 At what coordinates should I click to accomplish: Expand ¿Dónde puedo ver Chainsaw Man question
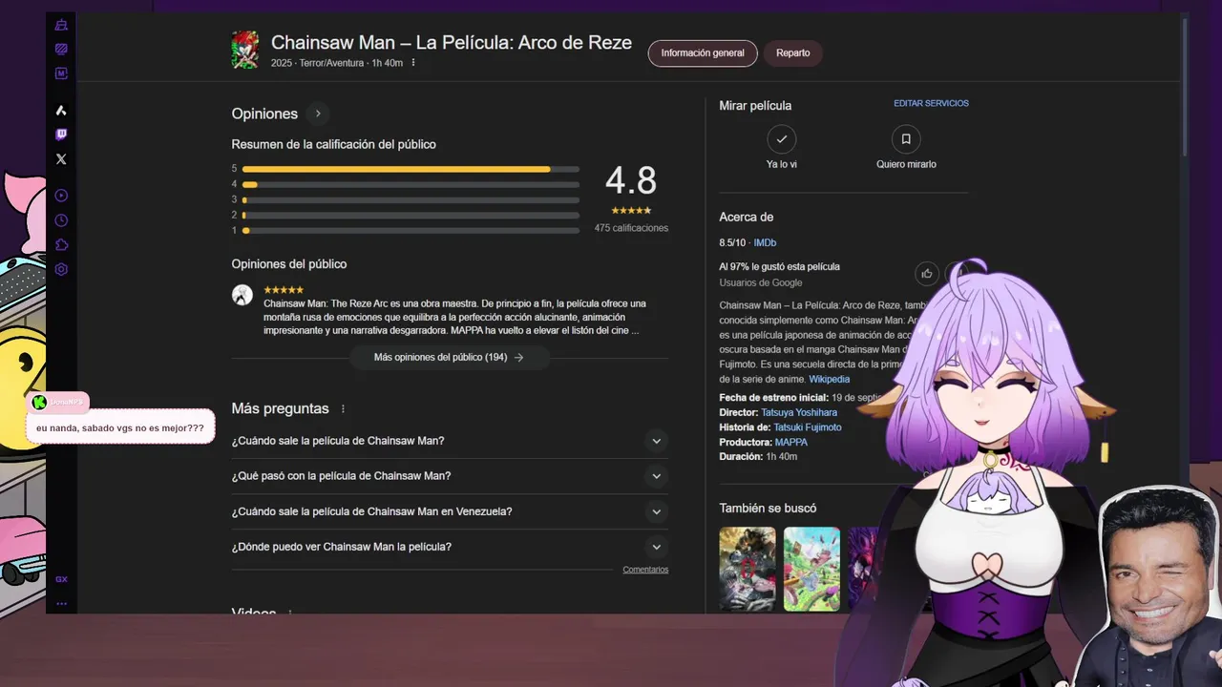tap(450, 547)
